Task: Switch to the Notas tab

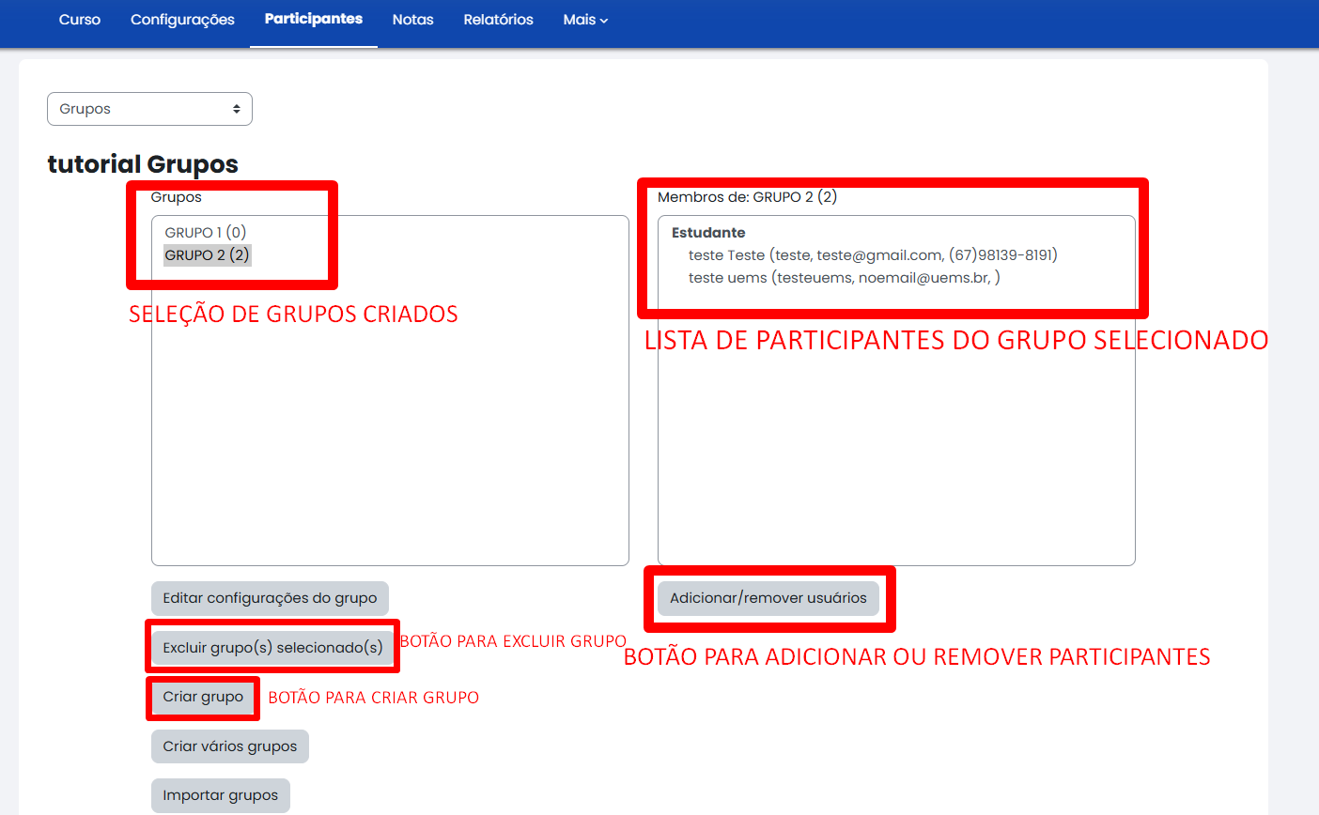Action: coord(412,19)
